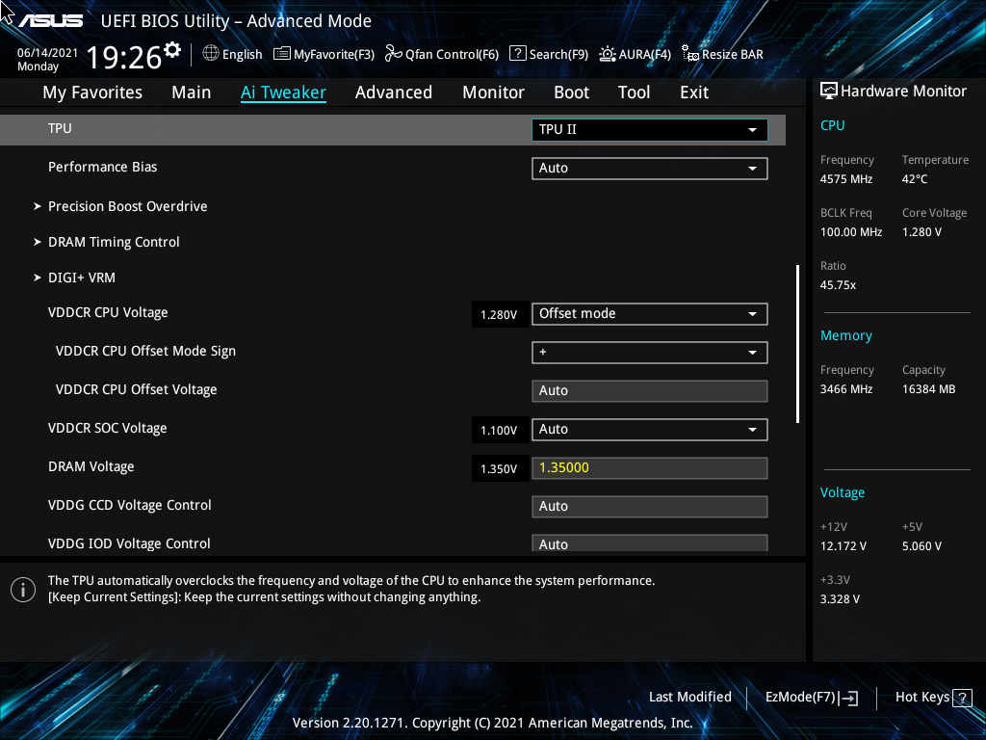Open AURA lighting icon
The image size is (986, 740).
click(x=608, y=54)
